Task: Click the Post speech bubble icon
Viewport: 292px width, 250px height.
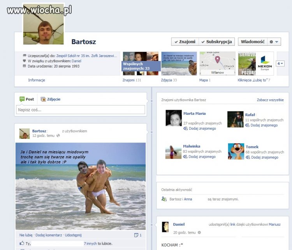Action: click(22, 99)
